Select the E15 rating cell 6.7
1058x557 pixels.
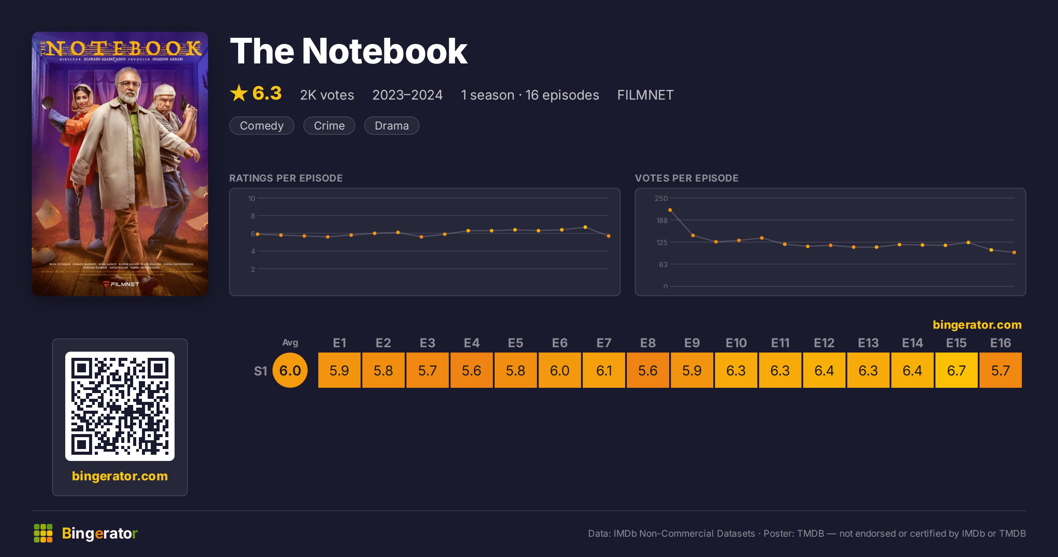957,370
